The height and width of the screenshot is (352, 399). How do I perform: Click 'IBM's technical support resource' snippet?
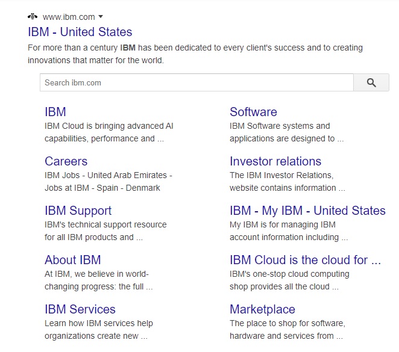click(105, 231)
